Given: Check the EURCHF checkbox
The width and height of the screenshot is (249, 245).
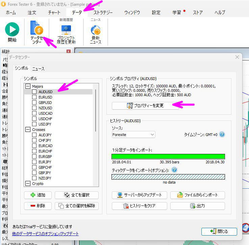Looking at the screenshot, I should pyautogui.click(x=34, y=151).
